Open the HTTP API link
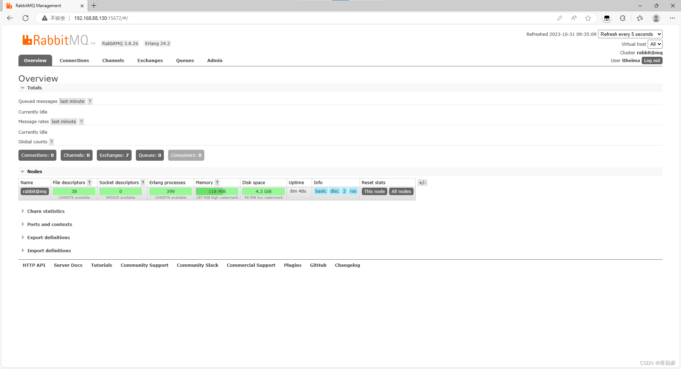Screen dimensions: 681x369 click(34, 265)
